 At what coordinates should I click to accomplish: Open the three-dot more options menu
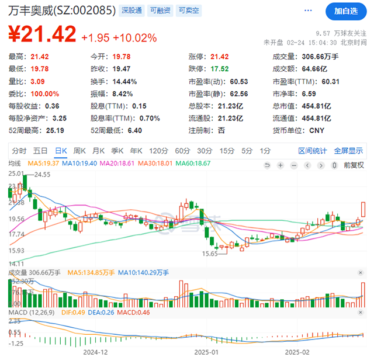click(x=308, y=11)
